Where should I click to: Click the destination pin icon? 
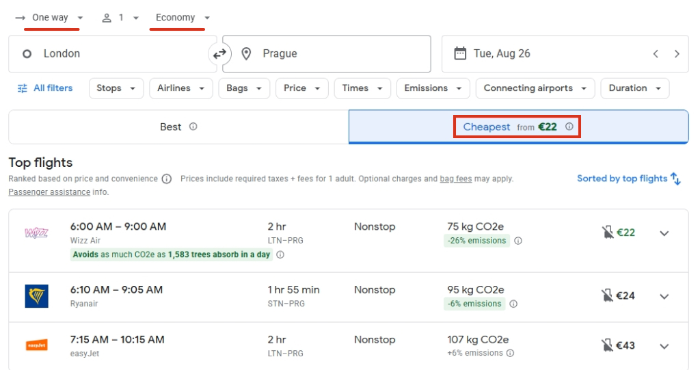[x=246, y=54]
